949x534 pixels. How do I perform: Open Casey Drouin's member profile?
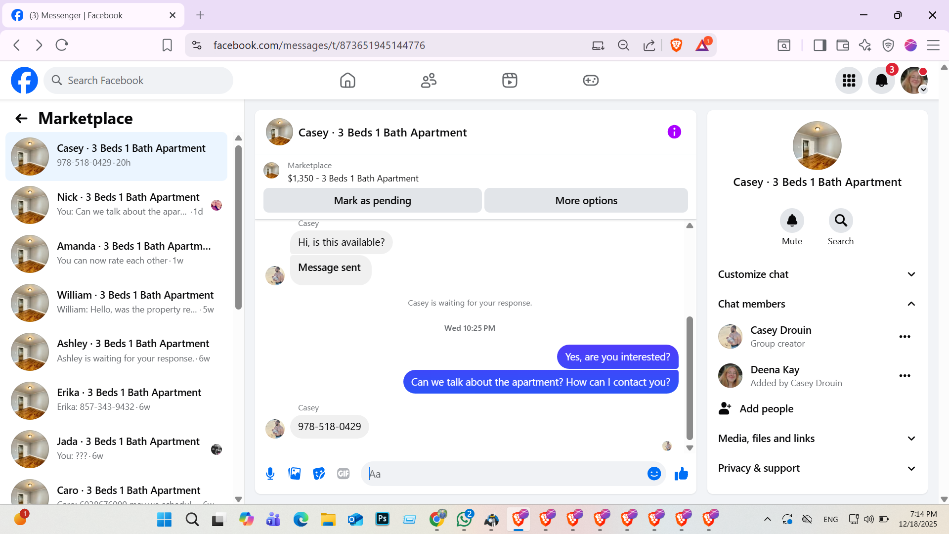pos(780,330)
